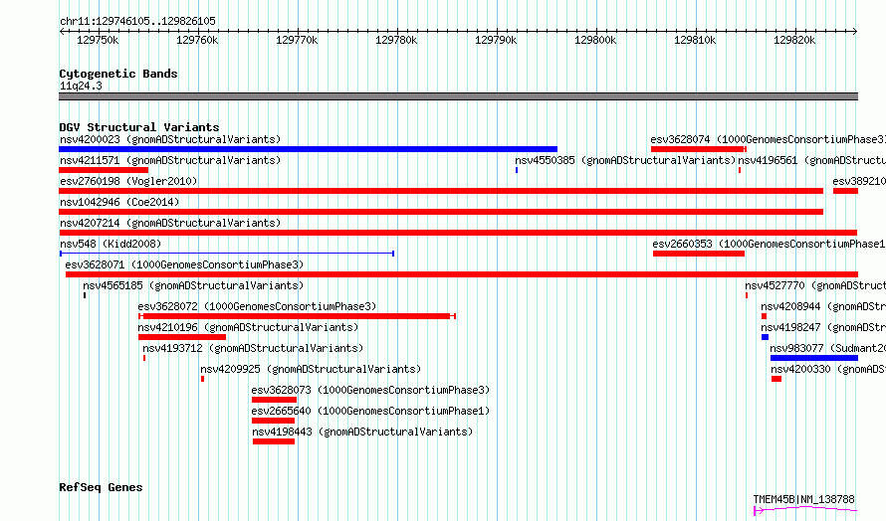
Task: Select the red bar under nsv4211571
Action: (x=104, y=170)
